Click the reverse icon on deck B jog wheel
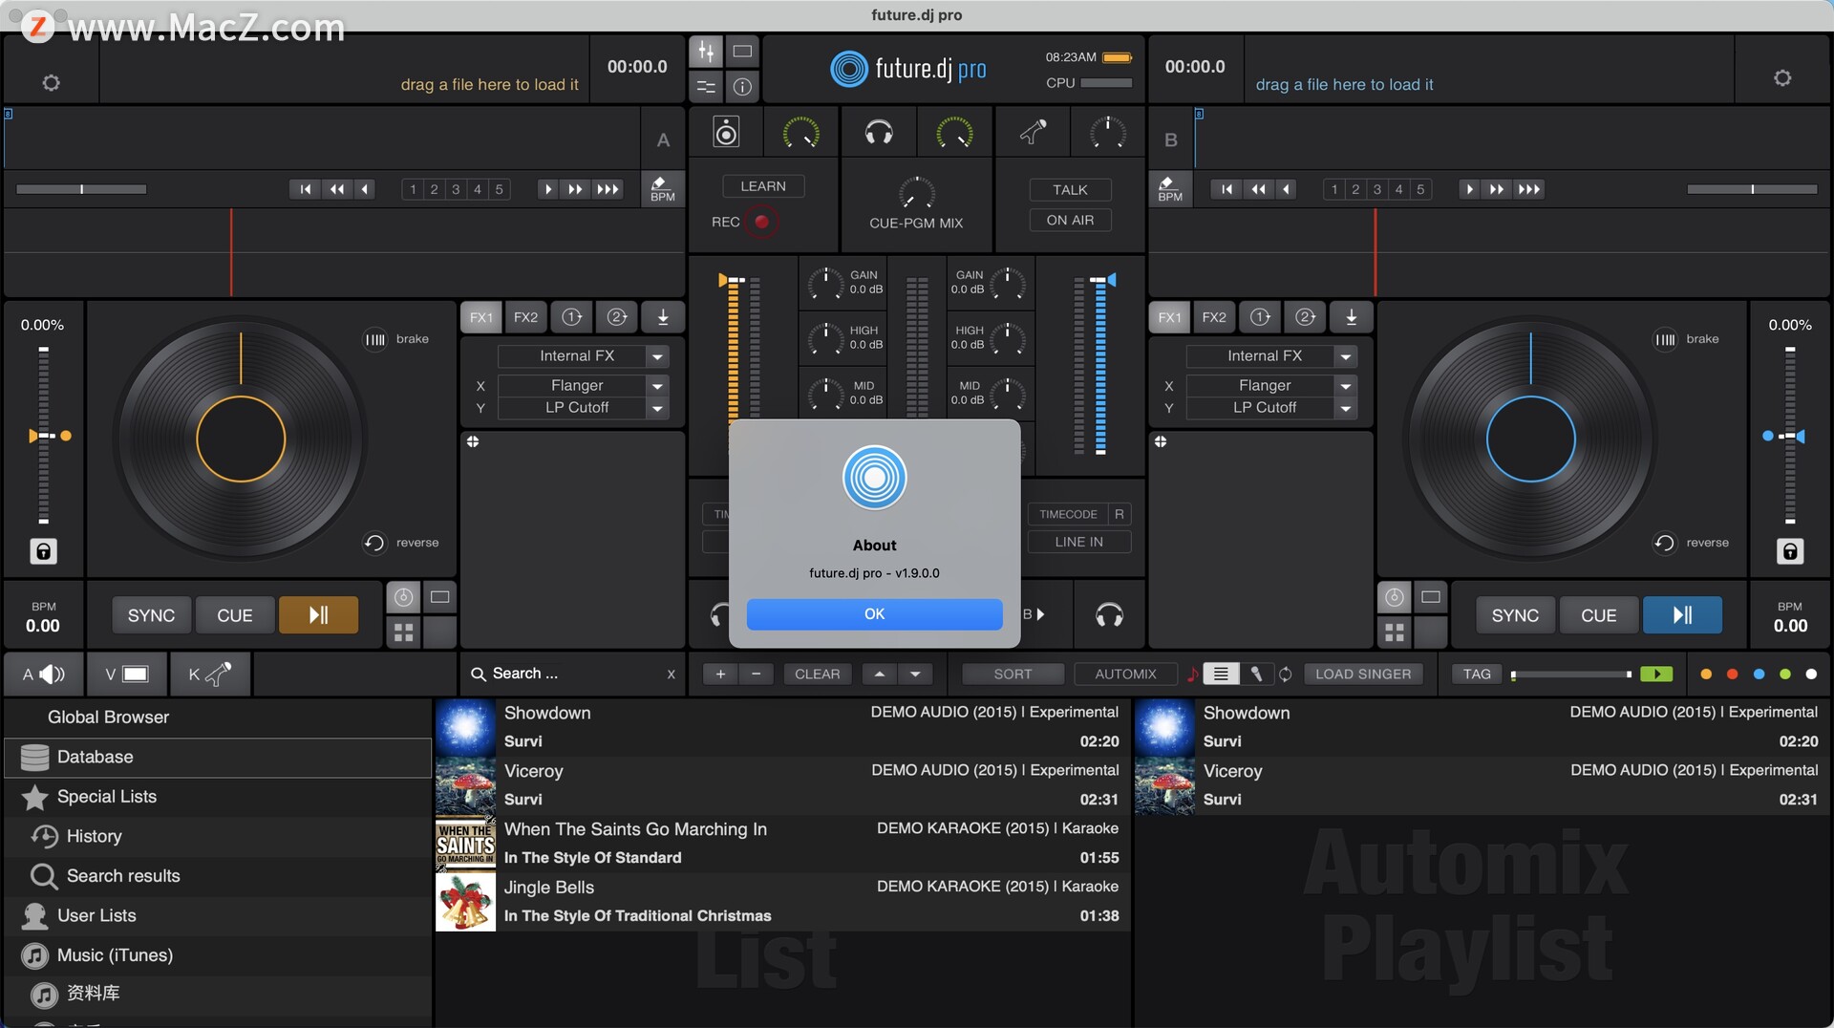 1663,543
